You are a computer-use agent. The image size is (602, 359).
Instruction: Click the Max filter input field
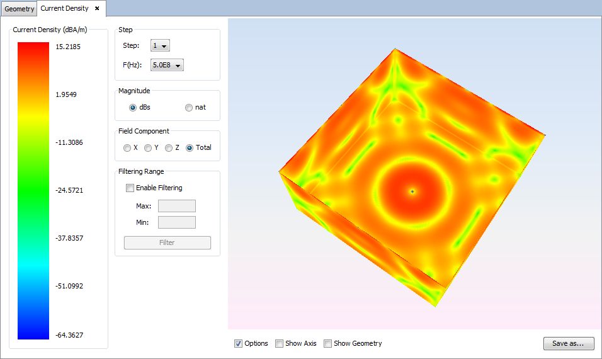tap(176, 206)
